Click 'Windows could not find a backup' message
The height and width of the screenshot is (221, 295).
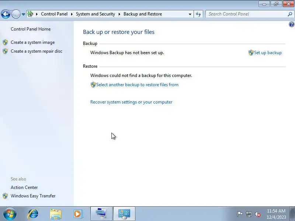[141, 76]
